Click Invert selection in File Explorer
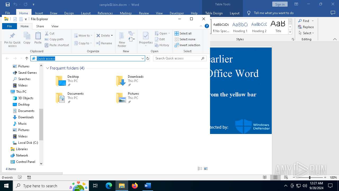Viewport: 339px width, 191px height. (x=187, y=45)
